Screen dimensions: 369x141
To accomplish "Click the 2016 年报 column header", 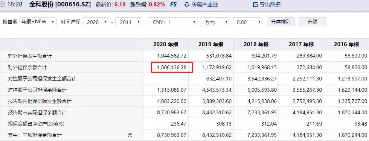I will click(346, 44).
